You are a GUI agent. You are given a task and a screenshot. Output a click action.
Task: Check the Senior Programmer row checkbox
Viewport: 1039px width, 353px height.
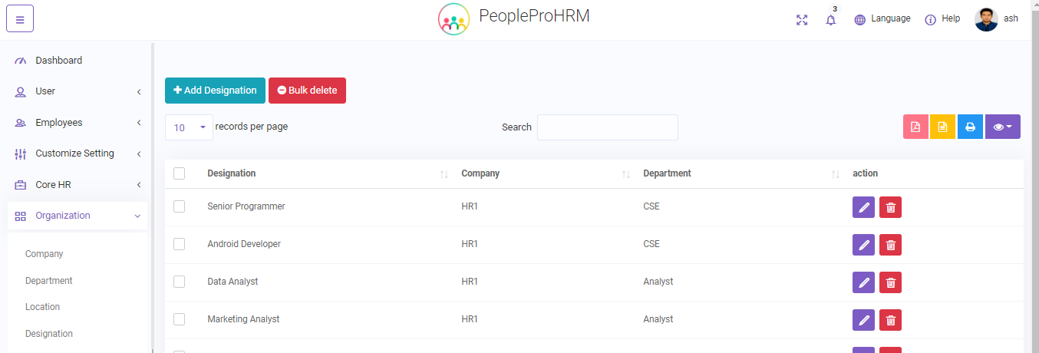(x=180, y=206)
